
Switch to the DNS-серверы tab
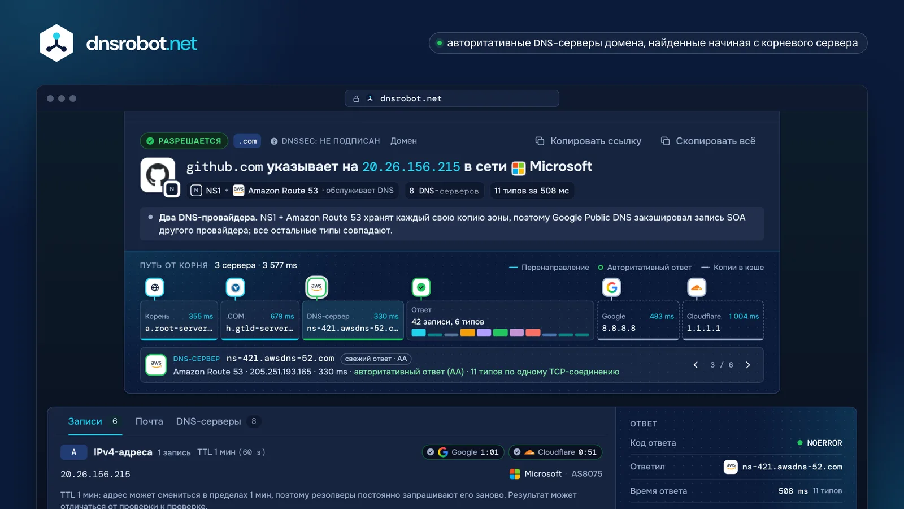tap(218, 421)
